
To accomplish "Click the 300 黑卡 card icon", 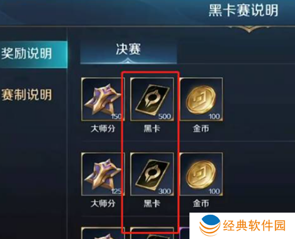I will tap(152, 174).
